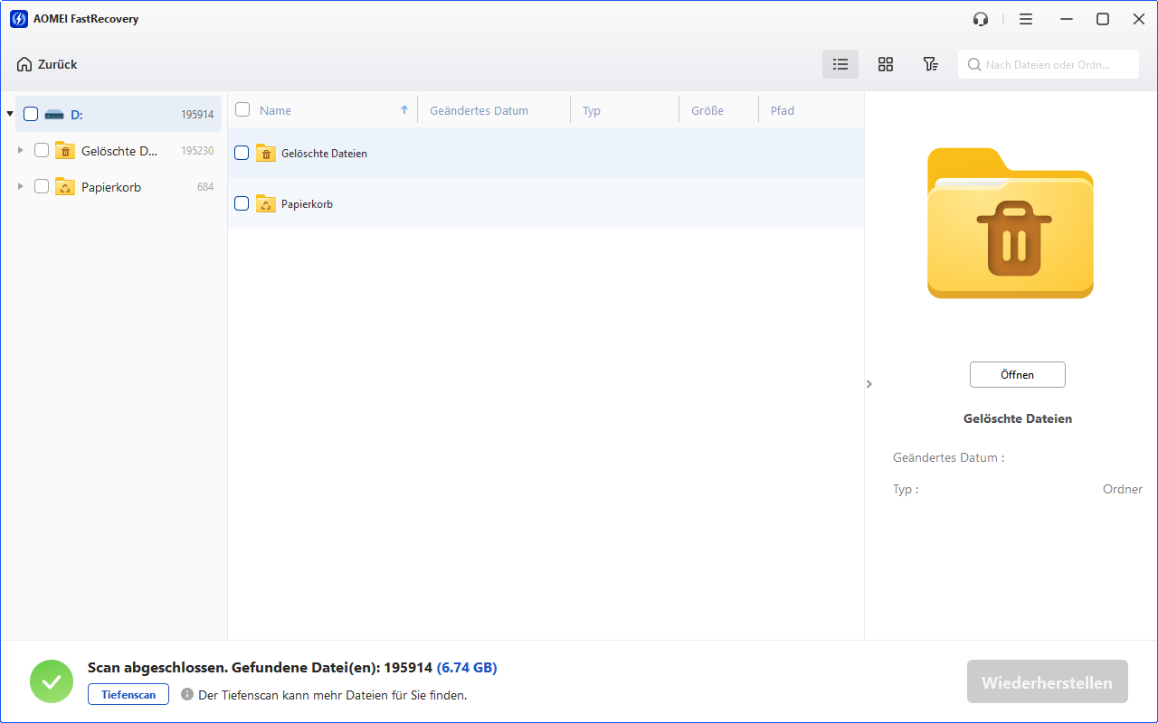Click Gelöschte Dateien folder icon in list
This screenshot has width=1158, height=723.
click(x=266, y=154)
